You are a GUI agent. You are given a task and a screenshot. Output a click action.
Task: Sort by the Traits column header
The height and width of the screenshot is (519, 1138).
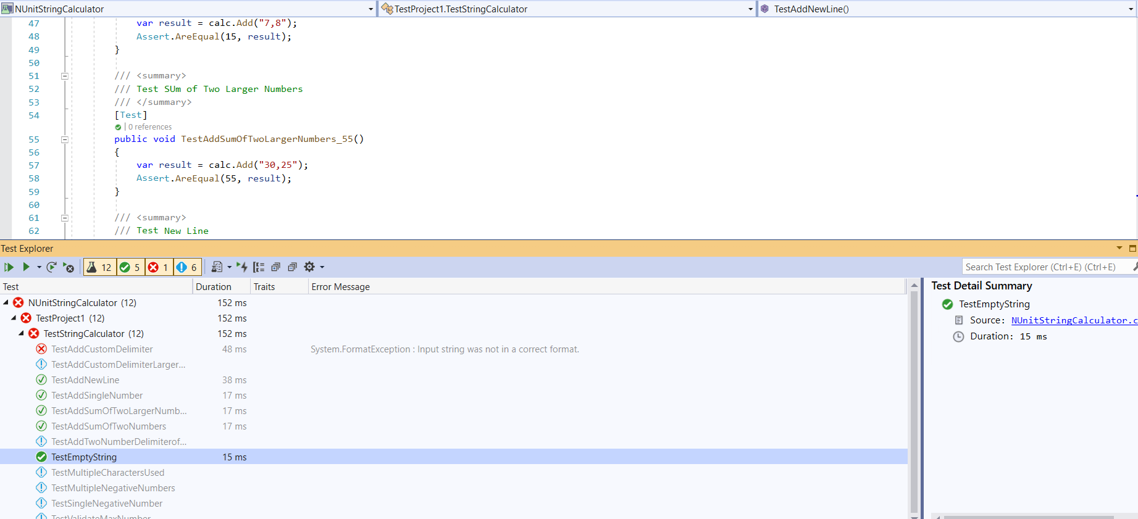[279, 287]
